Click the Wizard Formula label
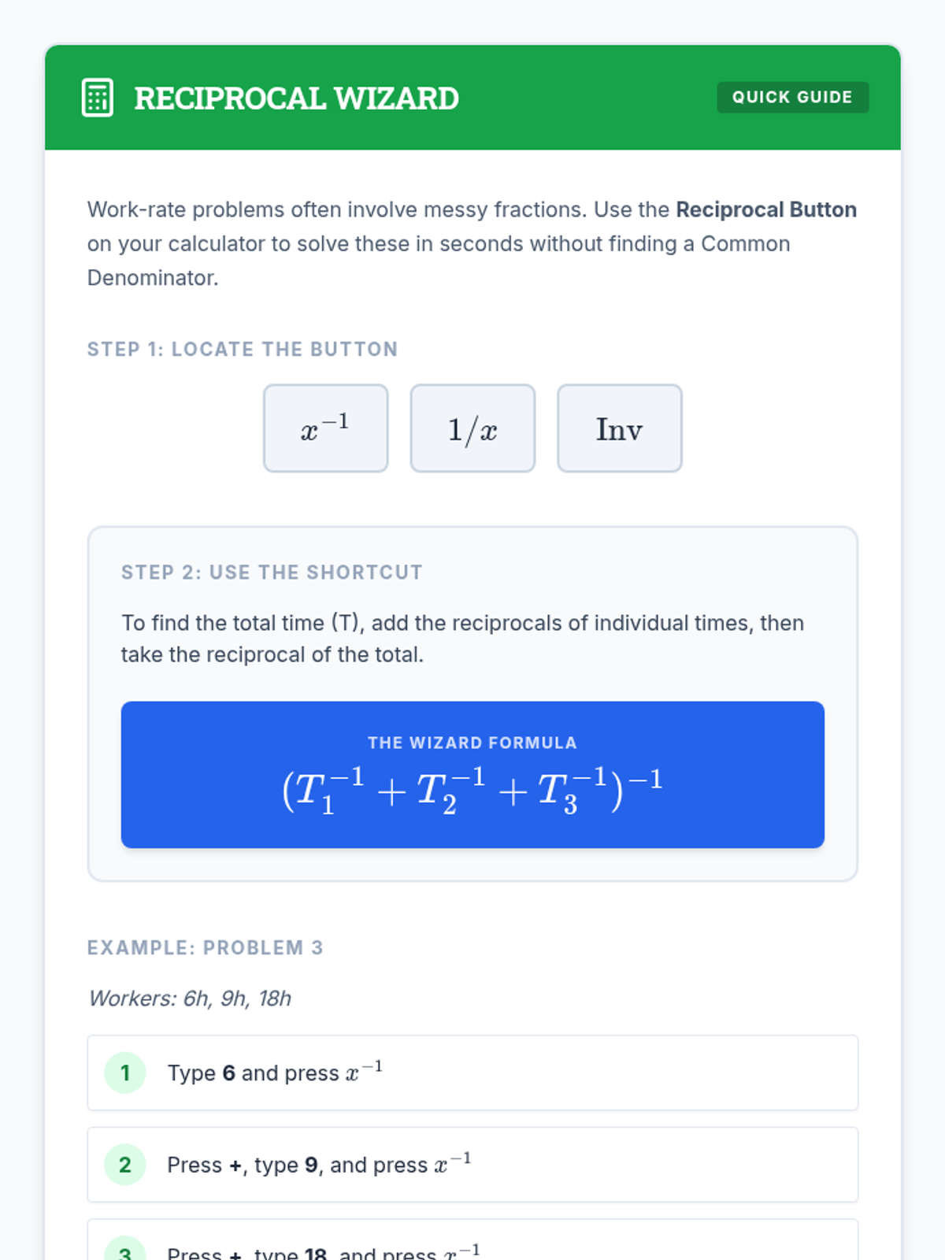The height and width of the screenshot is (1260, 945). [x=472, y=743]
